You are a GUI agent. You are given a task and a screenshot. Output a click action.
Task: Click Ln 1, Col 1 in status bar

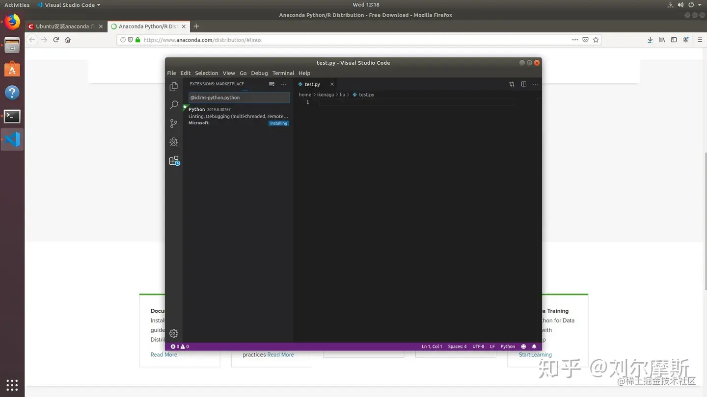tap(432, 347)
